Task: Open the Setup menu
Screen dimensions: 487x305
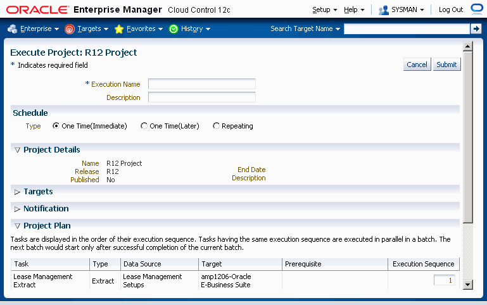Action: (x=325, y=10)
